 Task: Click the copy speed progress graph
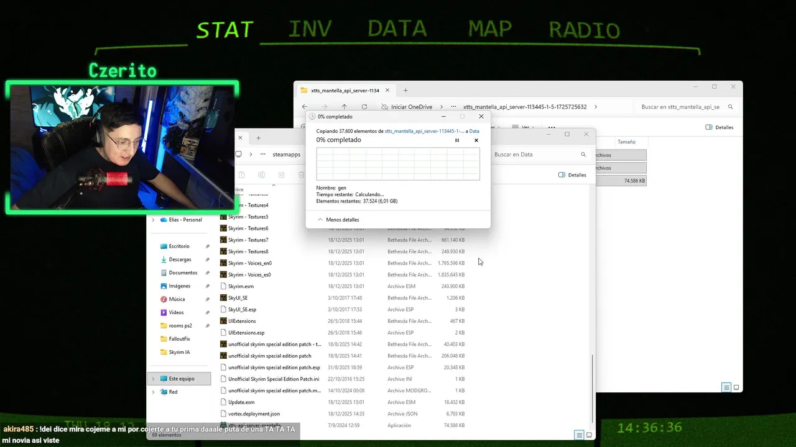[x=398, y=164]
